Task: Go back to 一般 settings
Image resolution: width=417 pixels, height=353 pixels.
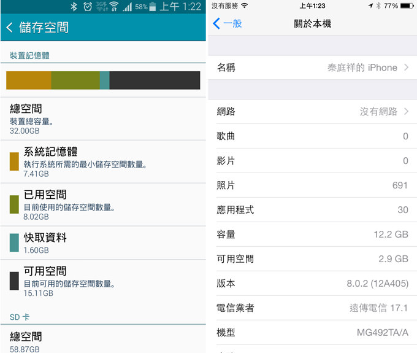Action: (x=228, y=24)
